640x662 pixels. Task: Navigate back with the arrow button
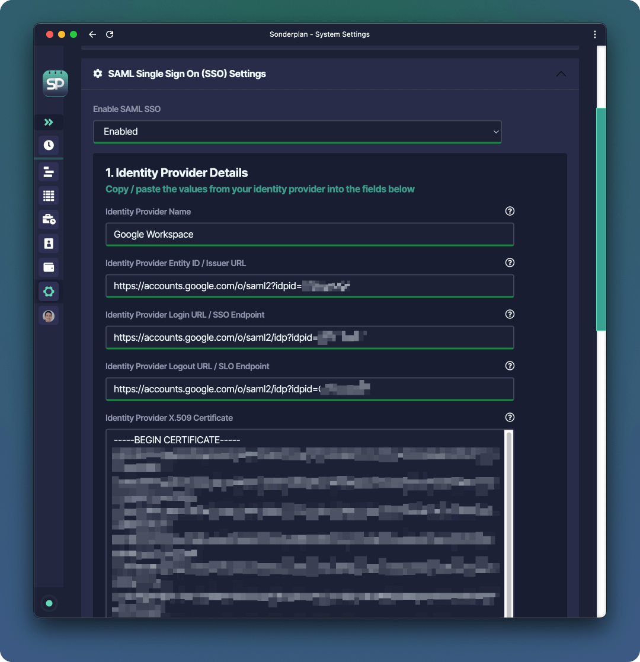[92, 34]
